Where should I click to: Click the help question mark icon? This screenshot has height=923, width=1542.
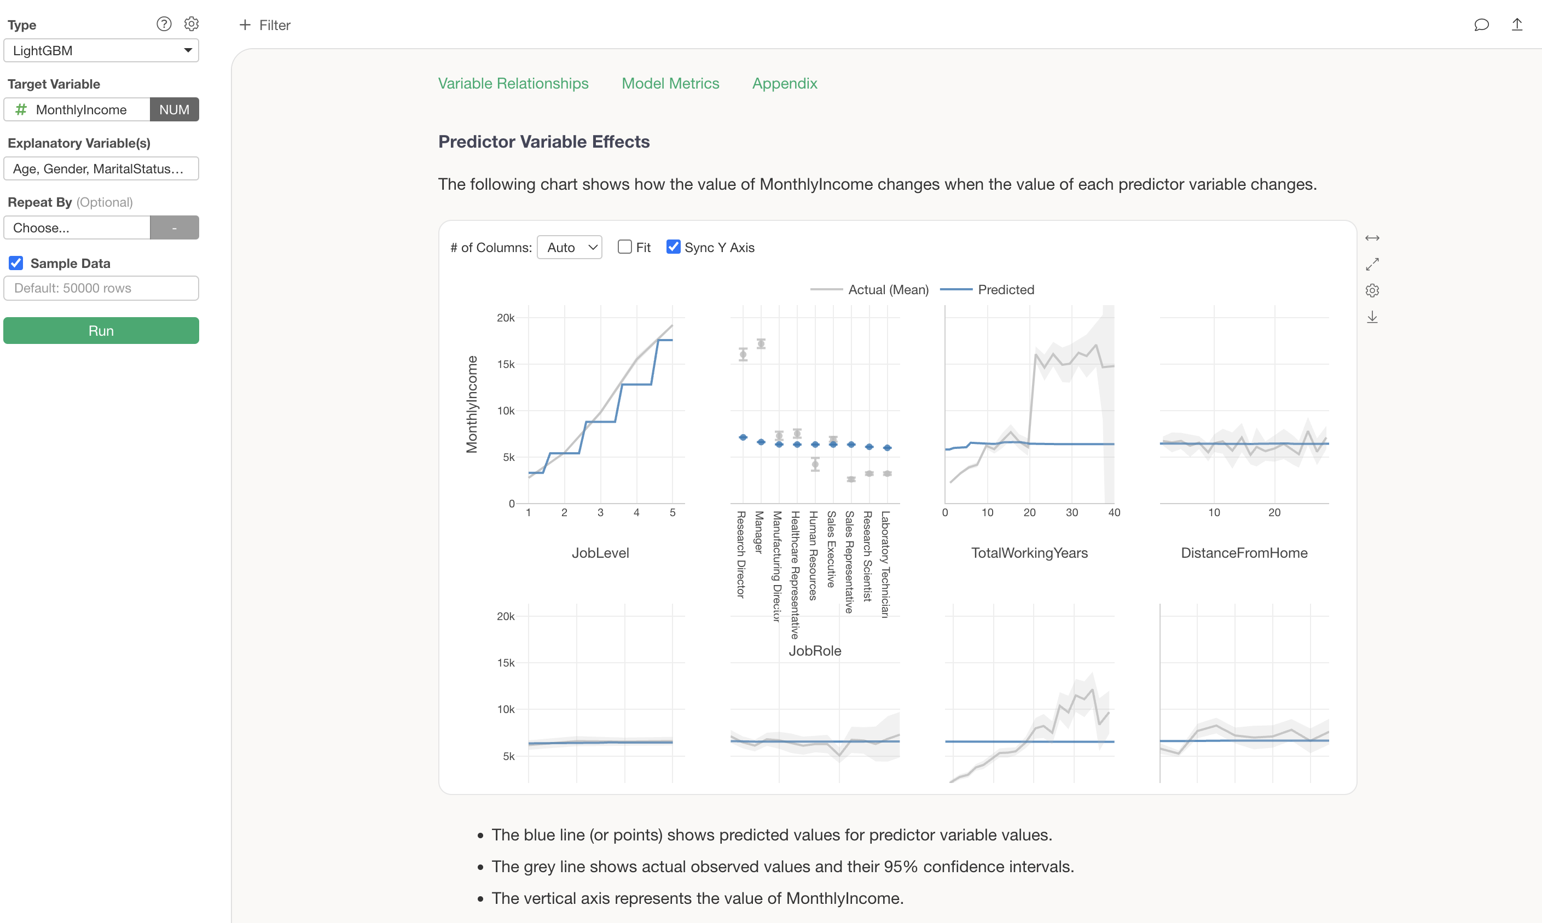(164, 24)
